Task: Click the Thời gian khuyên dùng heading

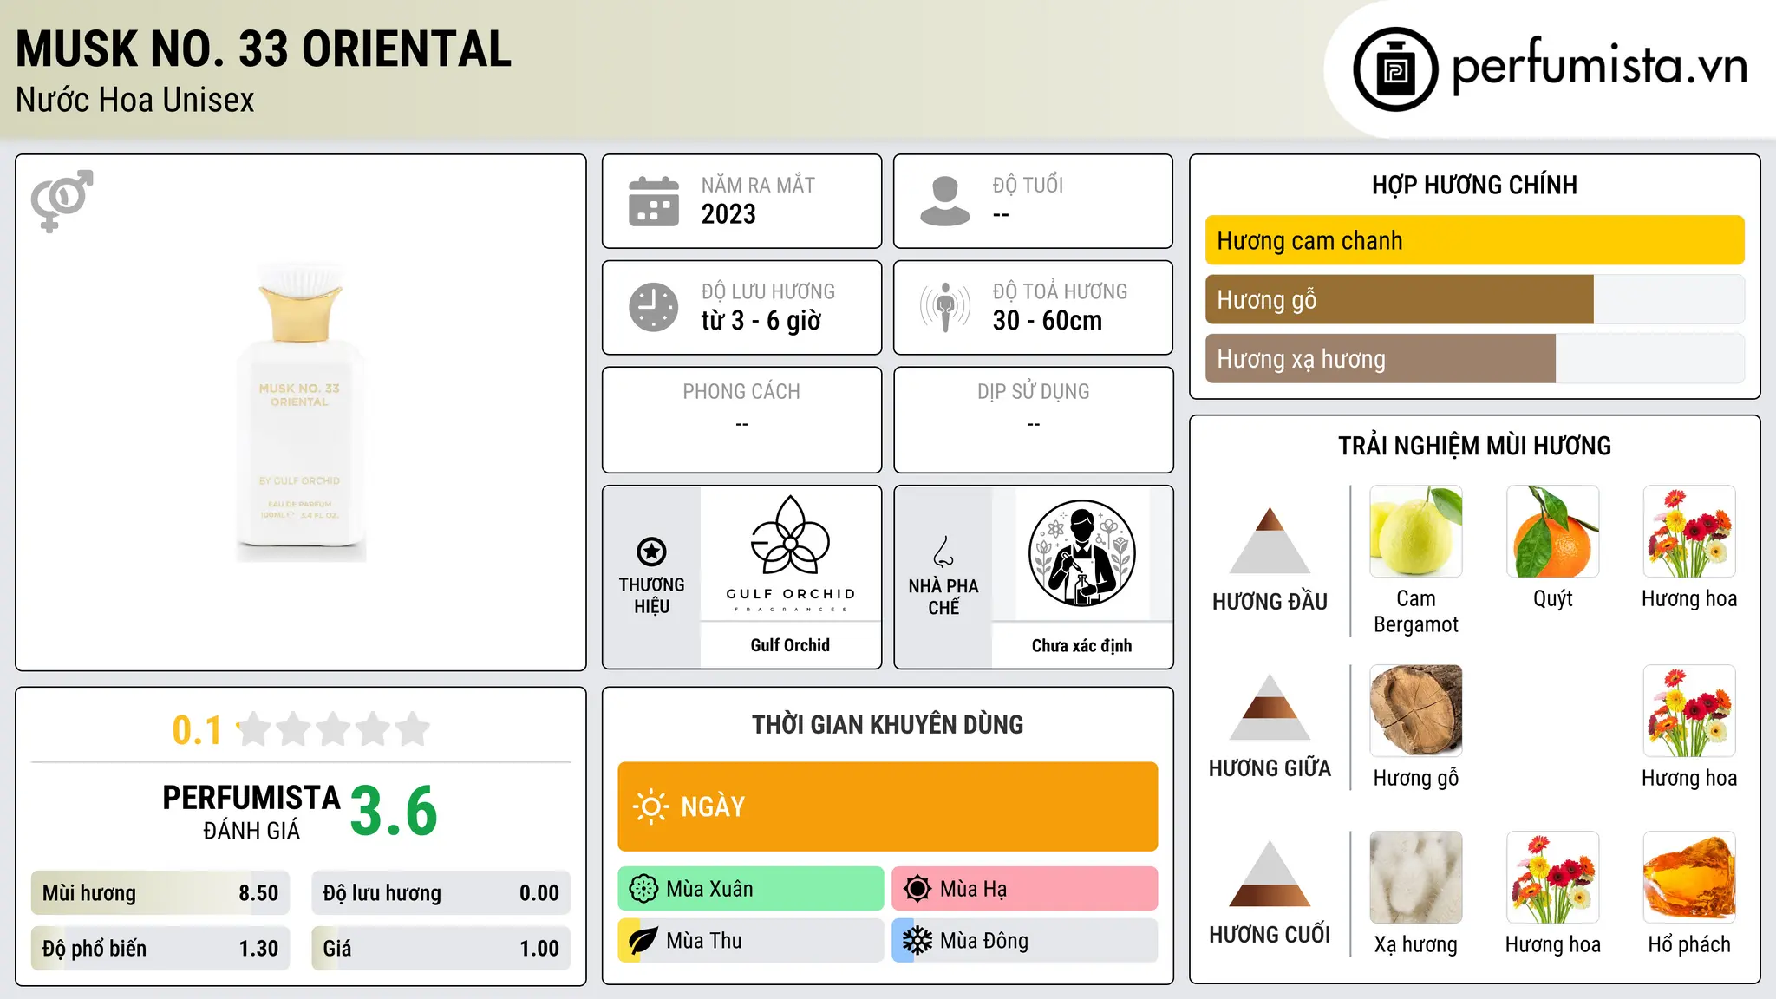Action: 887,724
